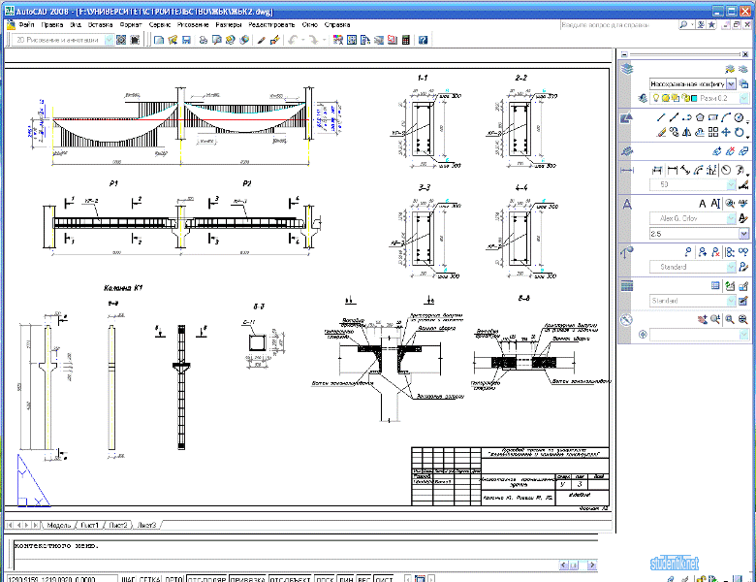Viewport: 756px width, 582px height.
Task: Click the Undo arrow icon
Action: coord(292,40)
